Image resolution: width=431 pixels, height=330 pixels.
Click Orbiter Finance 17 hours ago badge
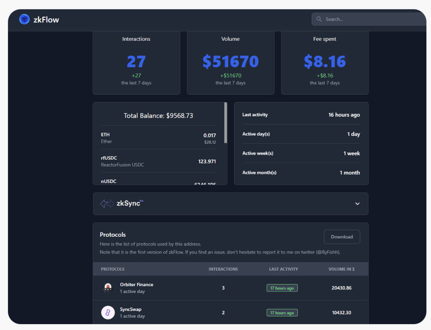(x=282, y=288)
